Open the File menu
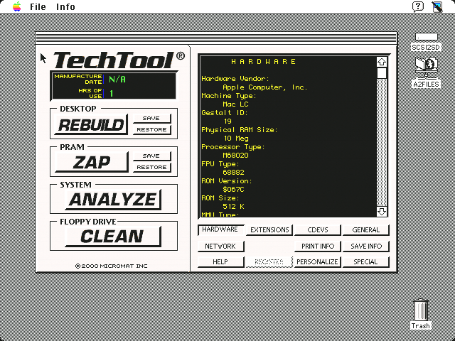Viewport: 455px width, 341px height. coord(38,6)
